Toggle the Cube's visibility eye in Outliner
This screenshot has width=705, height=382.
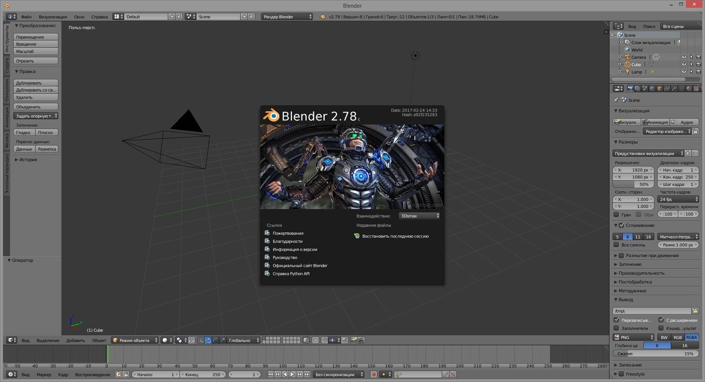684,65
